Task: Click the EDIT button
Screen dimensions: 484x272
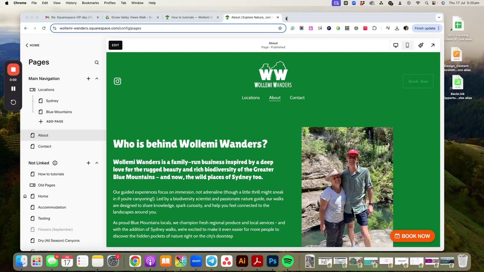Action: (x=115, y=45)
